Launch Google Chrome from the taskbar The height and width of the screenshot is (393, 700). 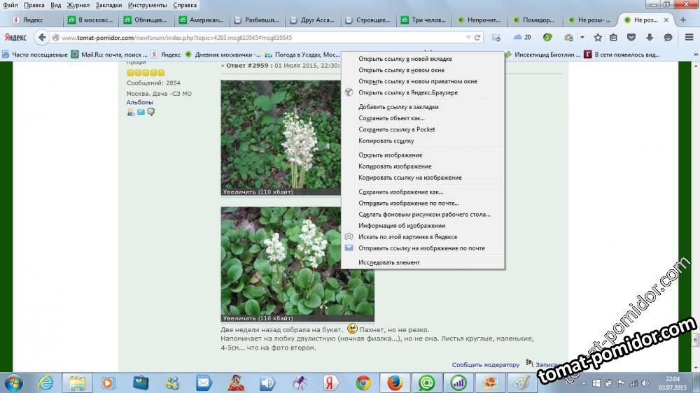(363, 383)
